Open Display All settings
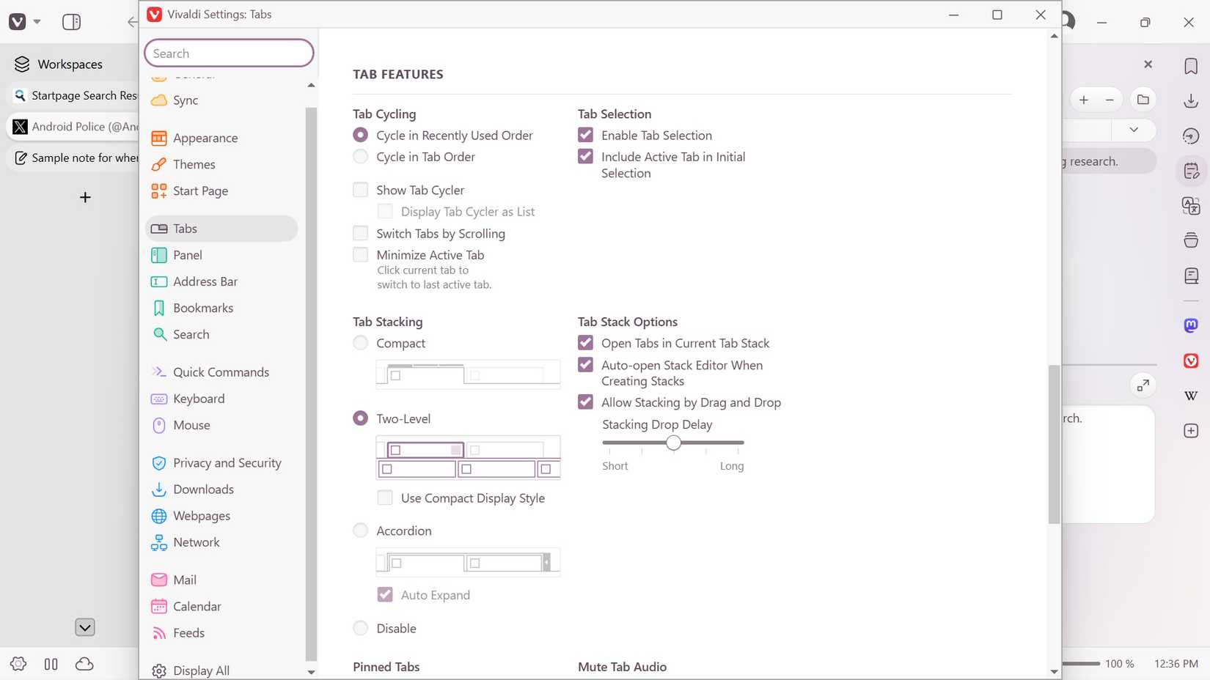 (200, 670)
